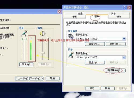This screenshot has width=134, height=98.
Task: Click the 测试硬件(T)... button
Action: 116,70
